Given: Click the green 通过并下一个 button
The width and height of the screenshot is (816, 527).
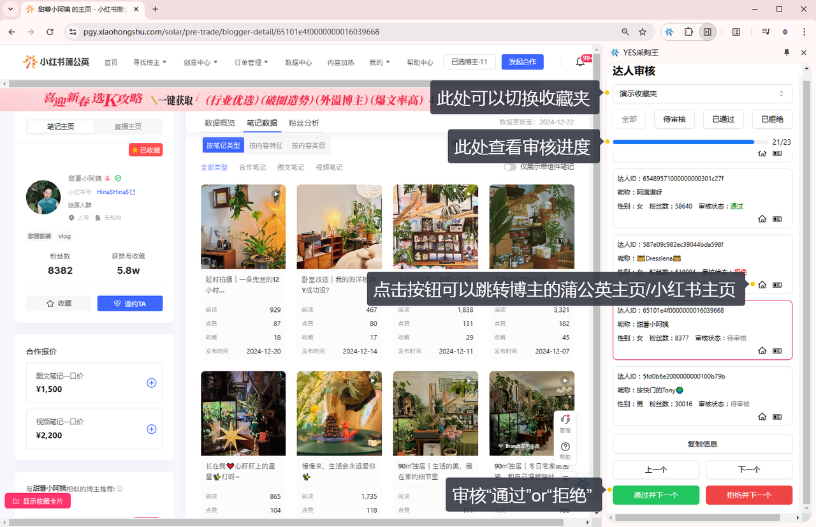Looking at the screenshot, I should point(655,495).
